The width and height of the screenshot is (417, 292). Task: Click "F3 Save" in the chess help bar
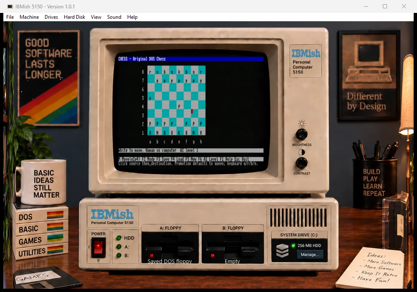[x=163, y=159]
